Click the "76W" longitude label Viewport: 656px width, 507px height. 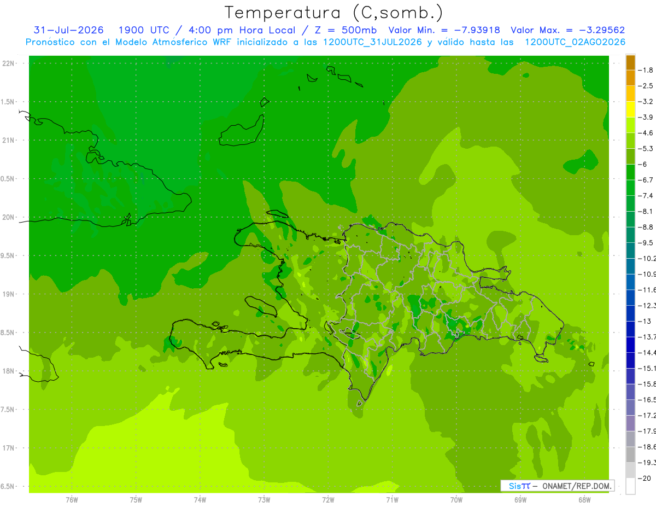pos(72,499)
